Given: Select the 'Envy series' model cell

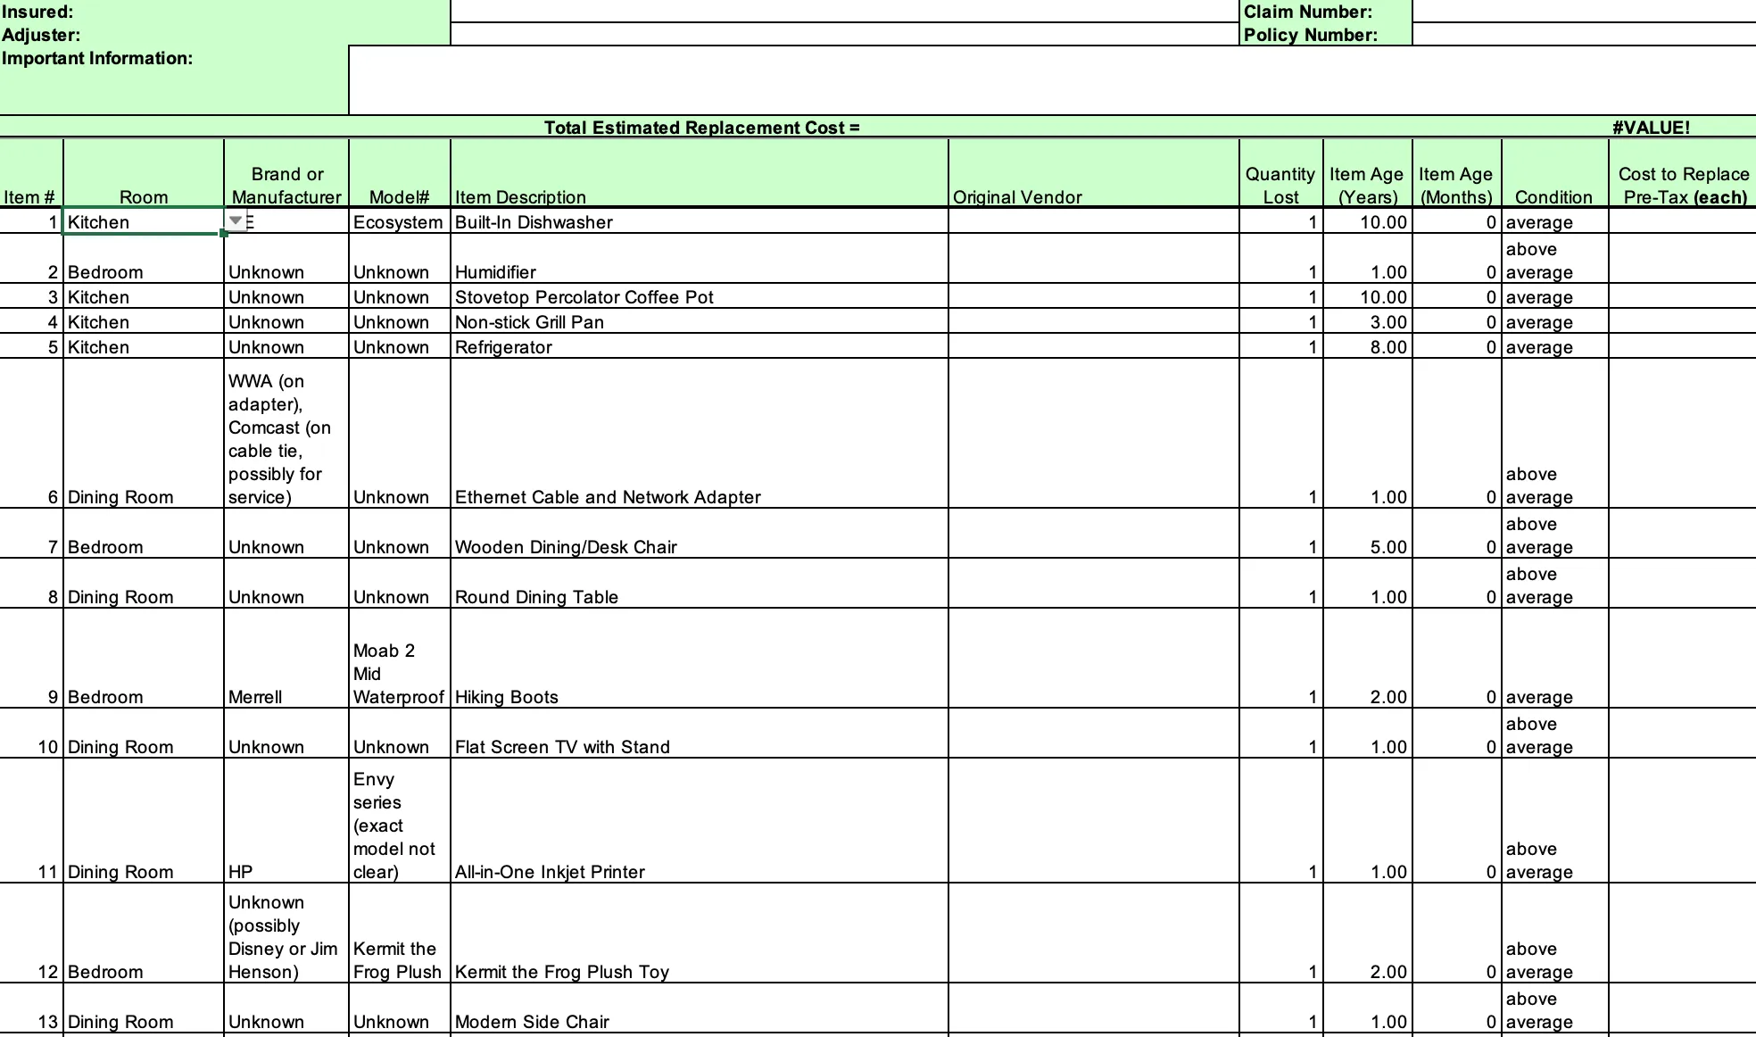Looking at the screenshot, I should coord(399,821).
